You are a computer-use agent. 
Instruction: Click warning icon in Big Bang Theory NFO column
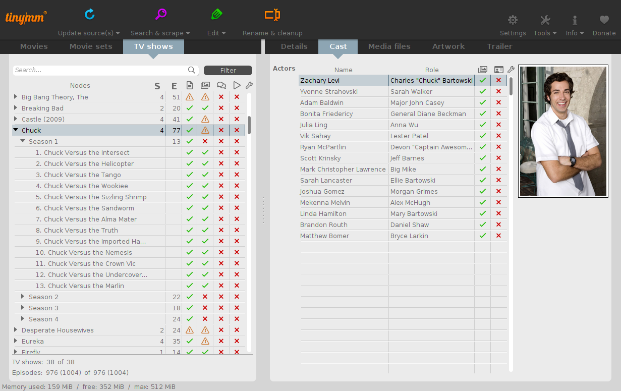[x=190, y=97]
